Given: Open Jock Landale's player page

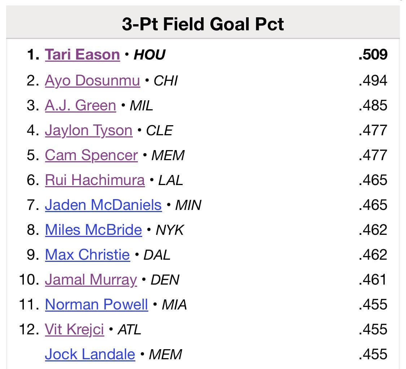Looking at the screenshot, I should (90, 354).
